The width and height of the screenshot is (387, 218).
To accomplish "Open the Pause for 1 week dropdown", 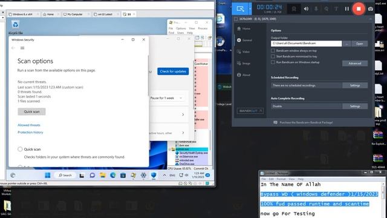I will [166, 98].
